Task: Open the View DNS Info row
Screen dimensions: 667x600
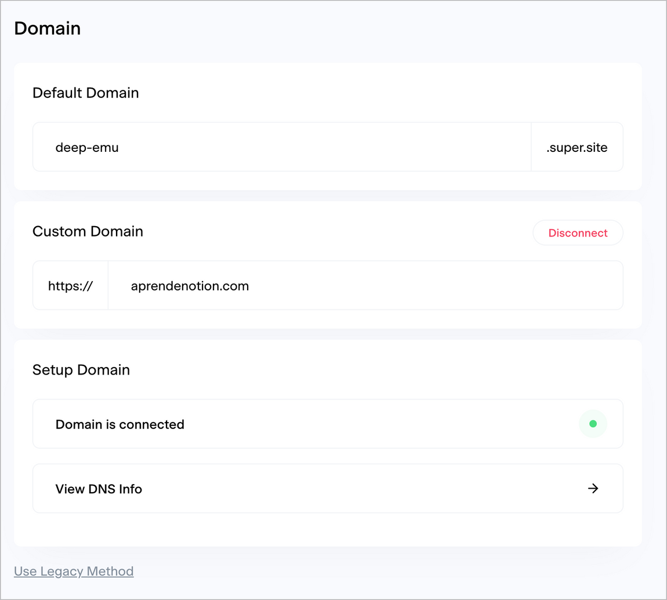Action: [x=328, y=489]
